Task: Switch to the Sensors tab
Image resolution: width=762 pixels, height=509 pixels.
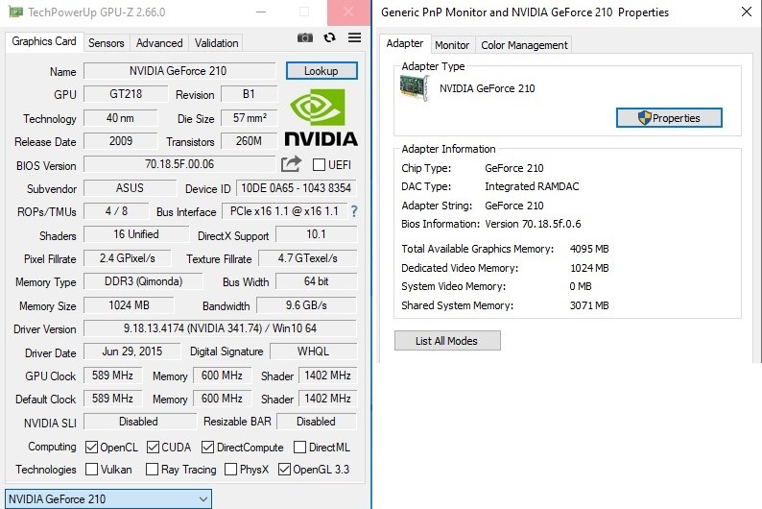Action: coord(107,43)
